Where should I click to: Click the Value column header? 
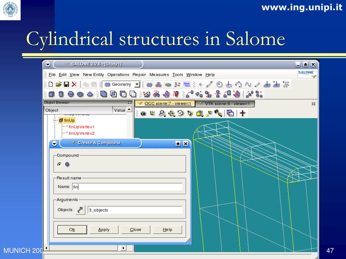click(x=120, y=110)
